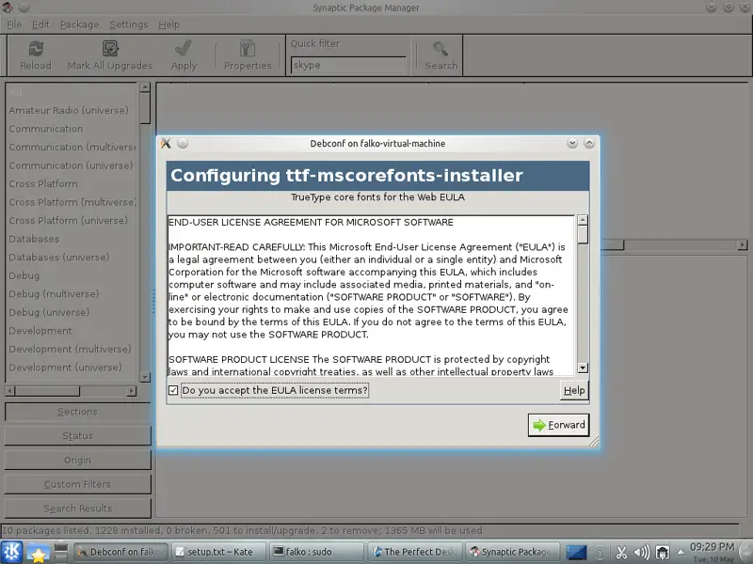Open the Klipper scissors tray icon
The width and height of the screenshot is (753, 564).
click(621, 553)
